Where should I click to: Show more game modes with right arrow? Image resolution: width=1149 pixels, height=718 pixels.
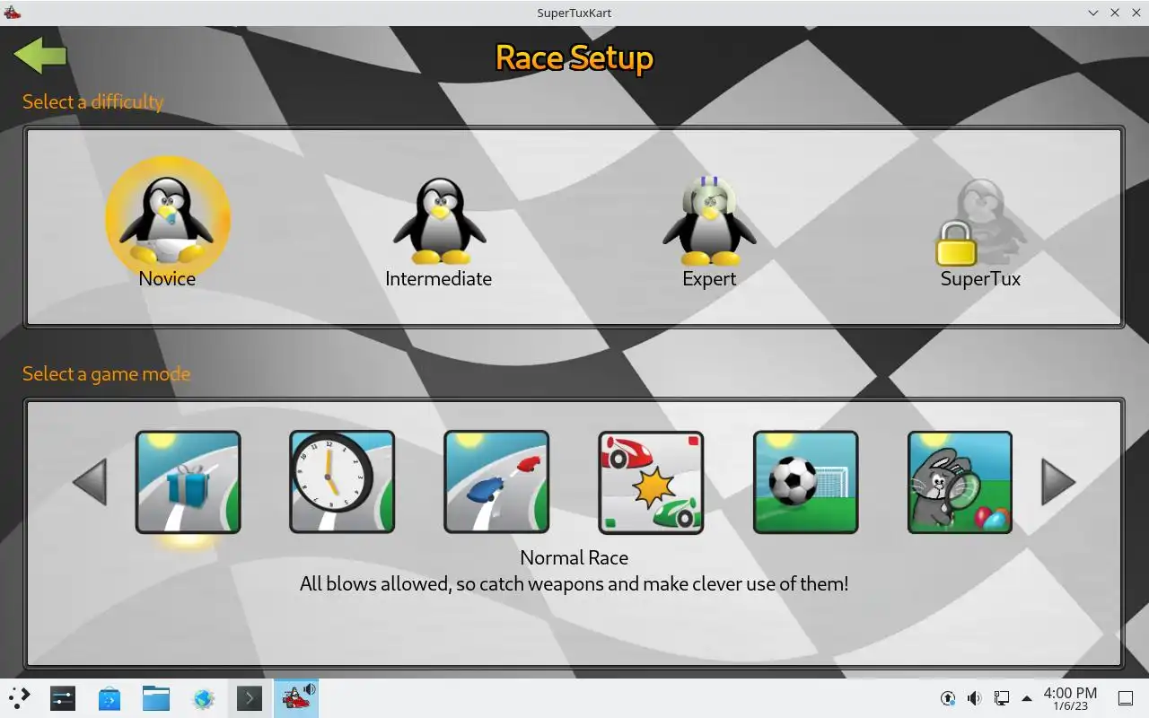[1058, 482]
